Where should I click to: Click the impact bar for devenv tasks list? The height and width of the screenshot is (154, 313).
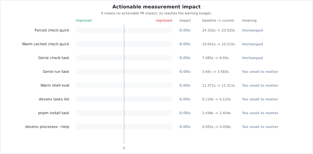click(124, 99)
